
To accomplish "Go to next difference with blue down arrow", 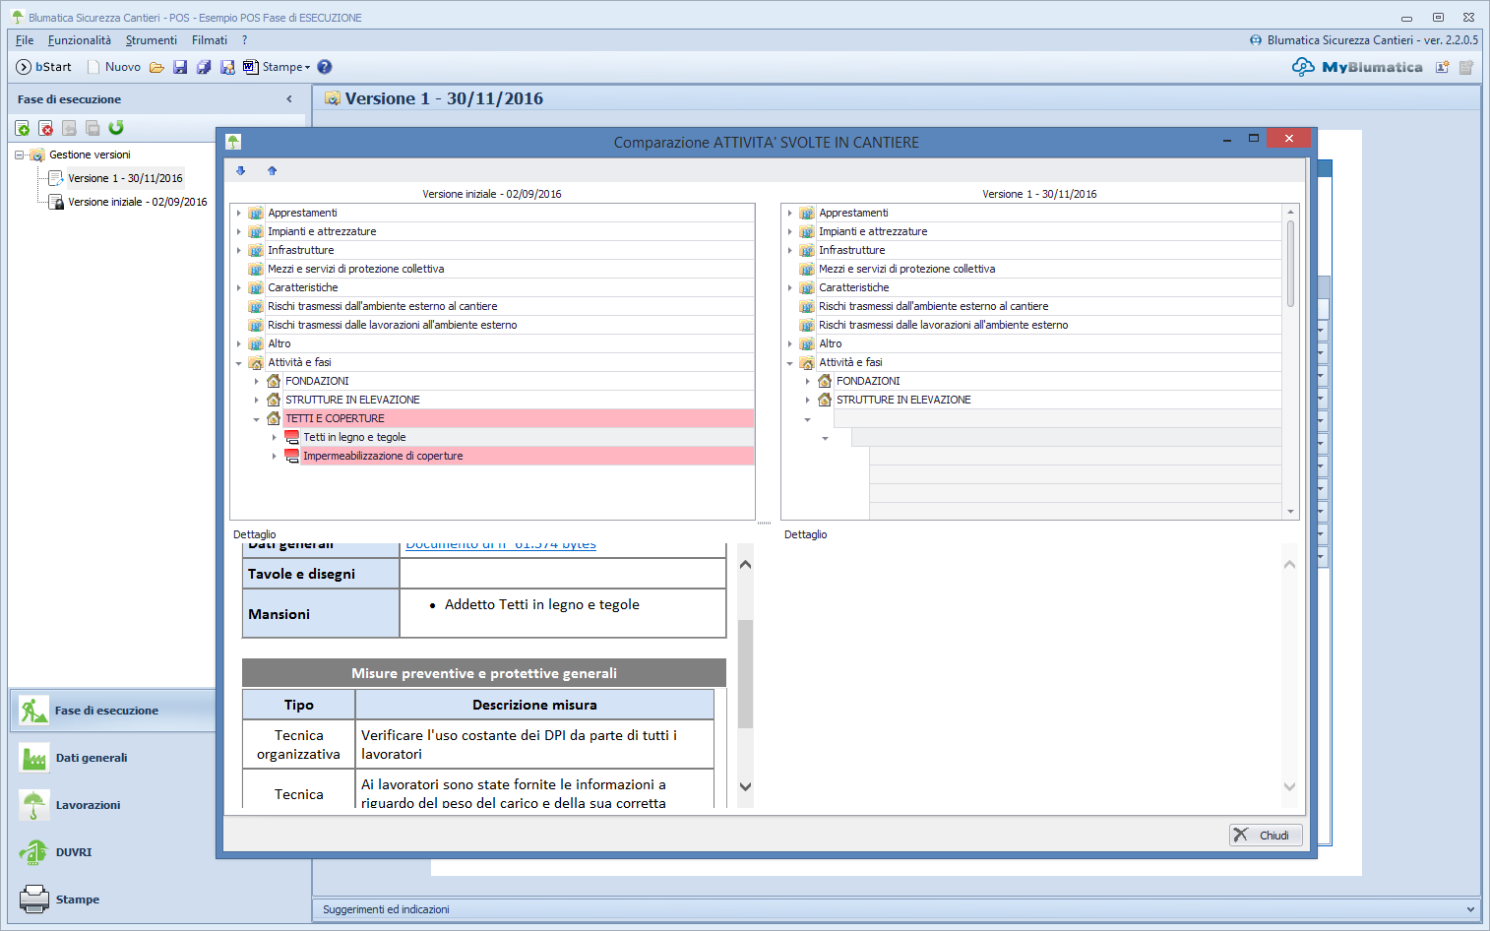I will pos(240,170).
